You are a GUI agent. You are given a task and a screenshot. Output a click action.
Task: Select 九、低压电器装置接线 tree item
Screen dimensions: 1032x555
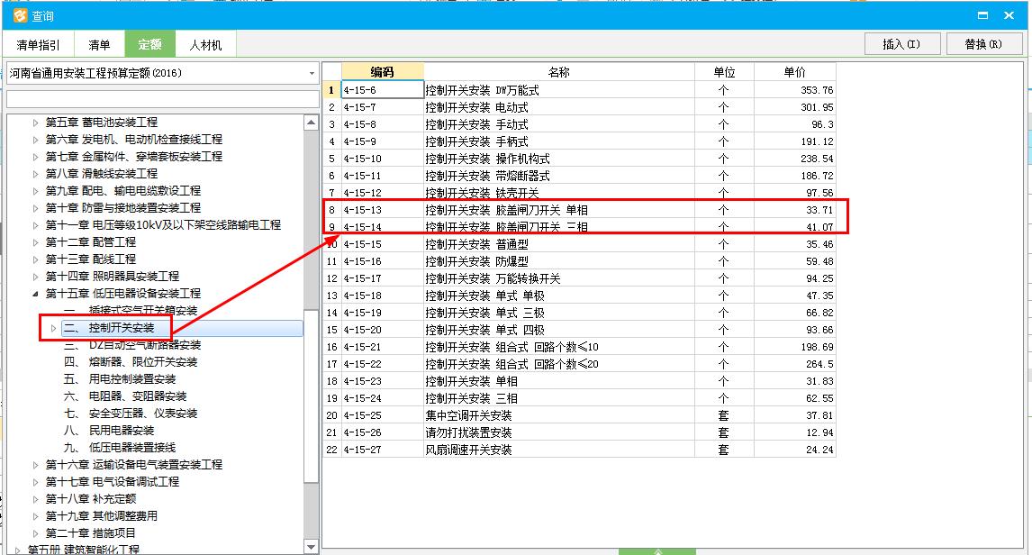point(120,448)
